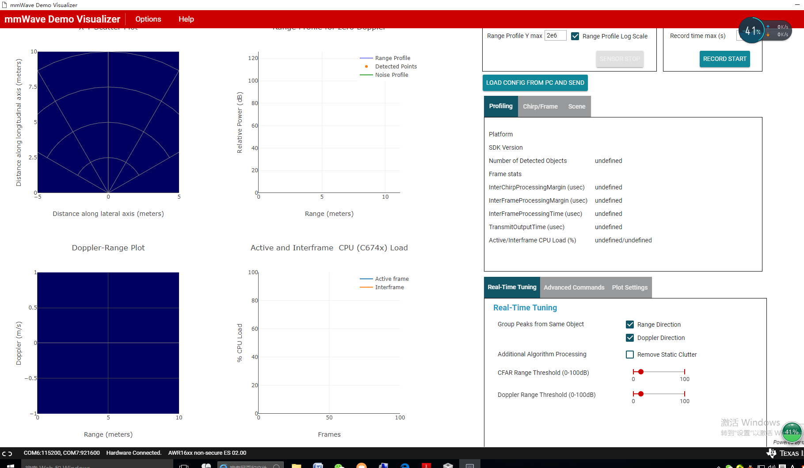Click the SDK Version label
The width and height of the screenshot is (804, 468).
506,147
